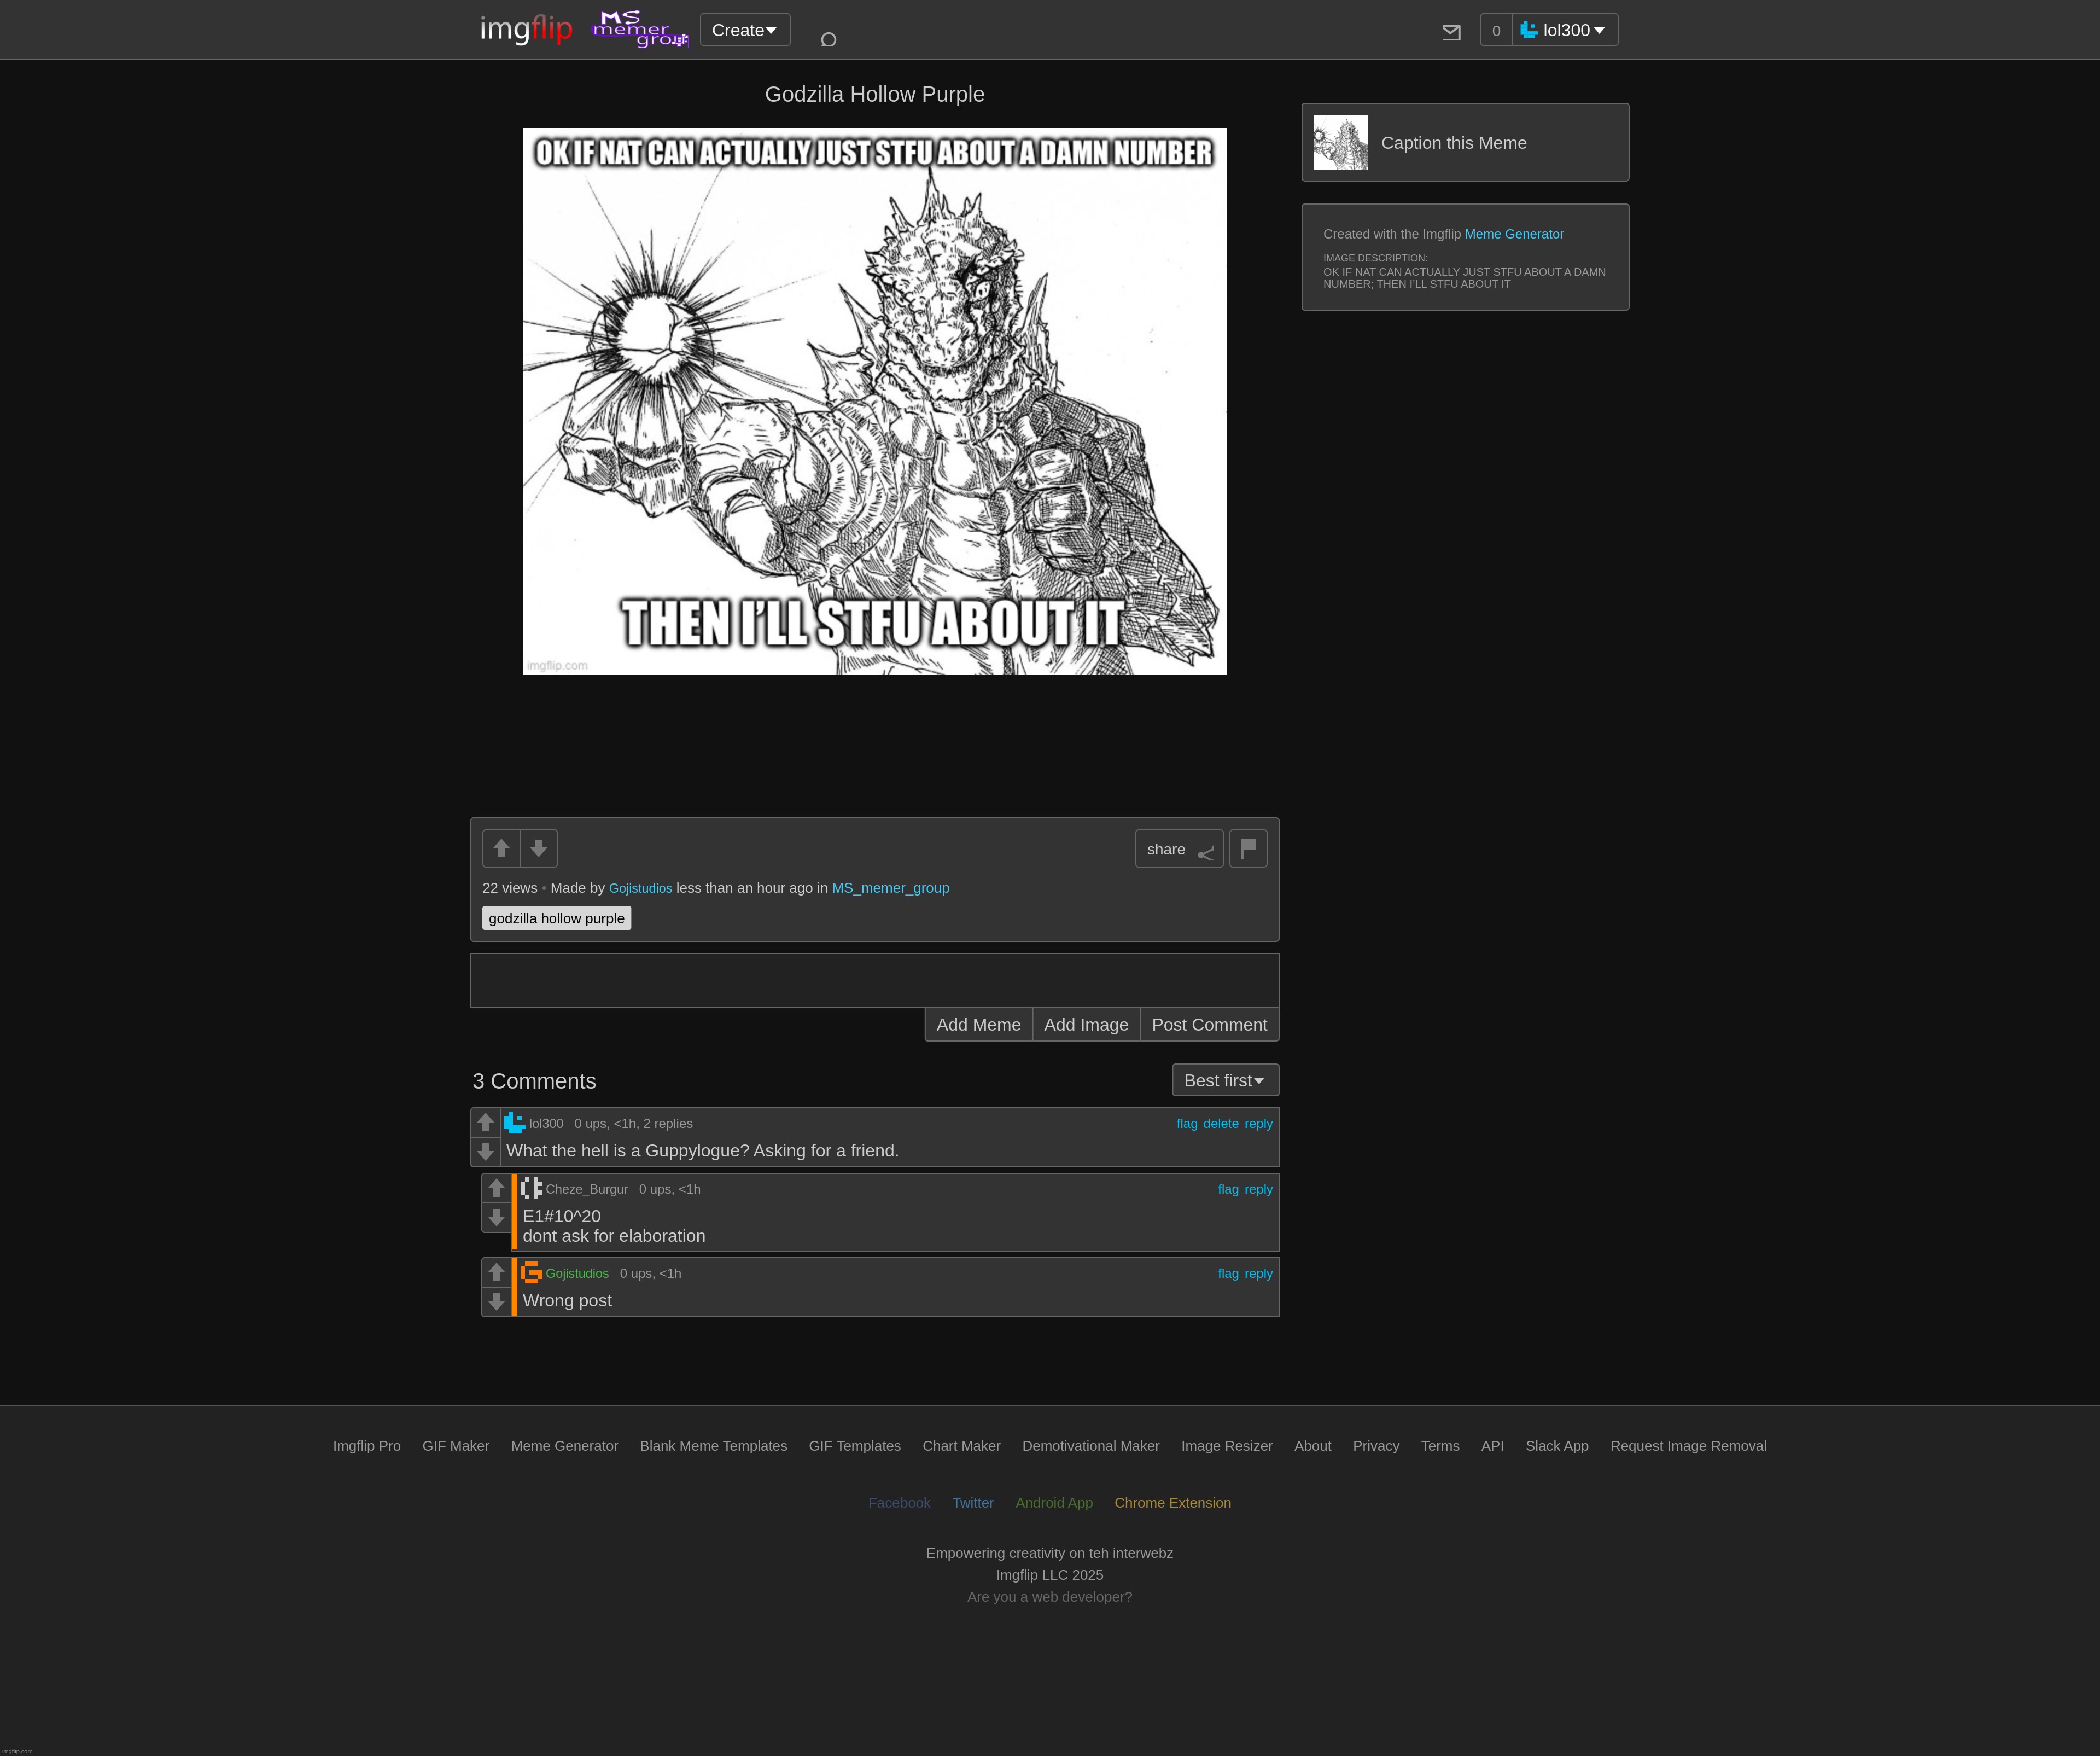Viewport: 2100px width, 1756px height.
Task: Upvote Gojistudios' Wrong post reply
Action: click(496, 1272)
